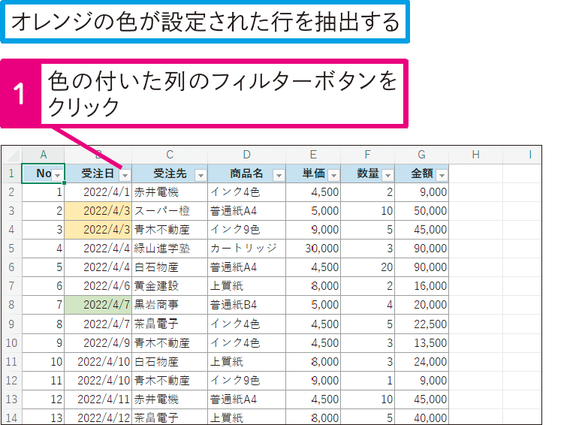Click the 金額 cell 13,500
This screenshot has height=425, width=588.
tap(422, 343)
